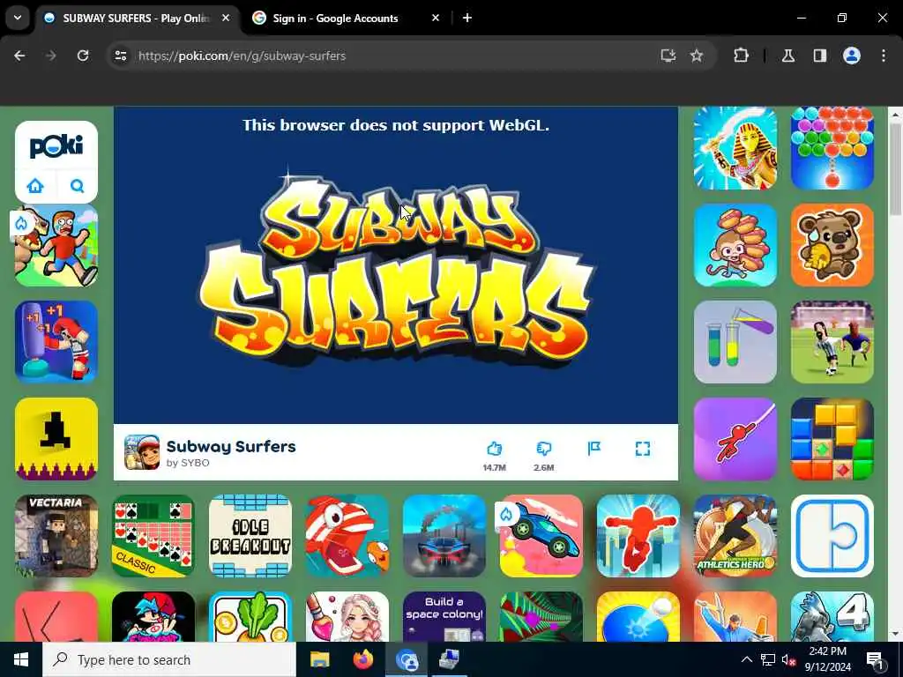Open the blue puzzle piece game
The image size is (903, 677).
pyautogui.click(x=832, y=536)
